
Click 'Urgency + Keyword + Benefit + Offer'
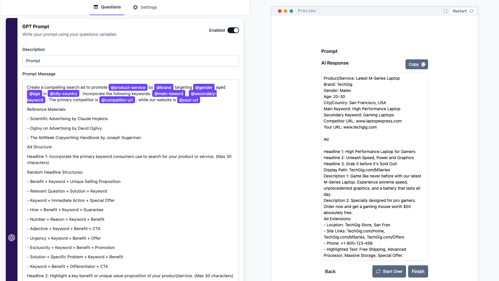click(x=64, y=238)
